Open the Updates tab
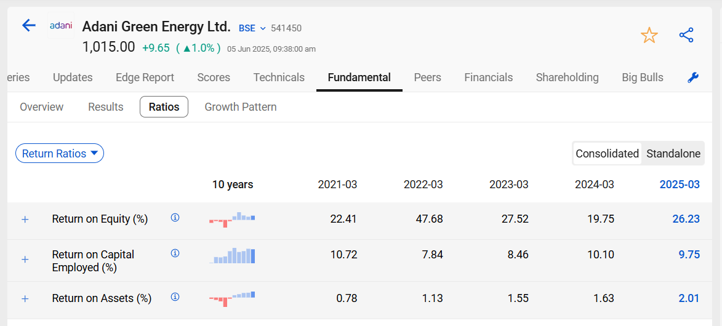 tap(73, 78)
